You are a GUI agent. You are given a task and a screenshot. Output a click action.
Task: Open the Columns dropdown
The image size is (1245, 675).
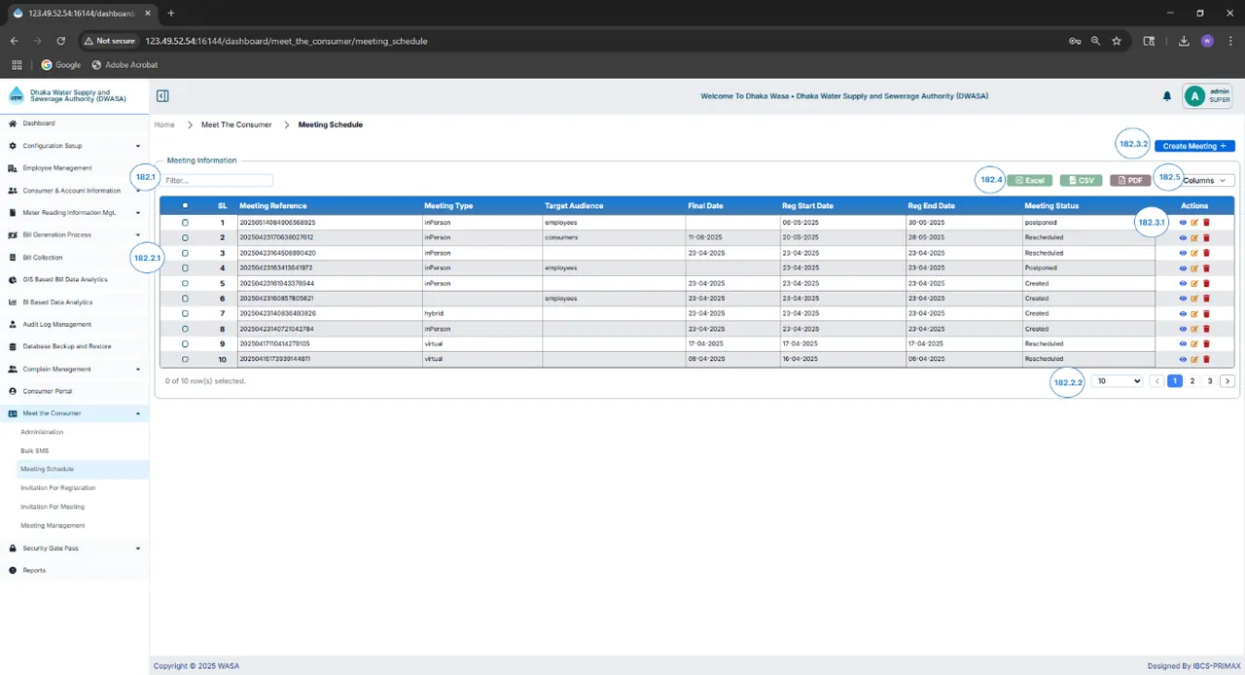[1204, 180]
